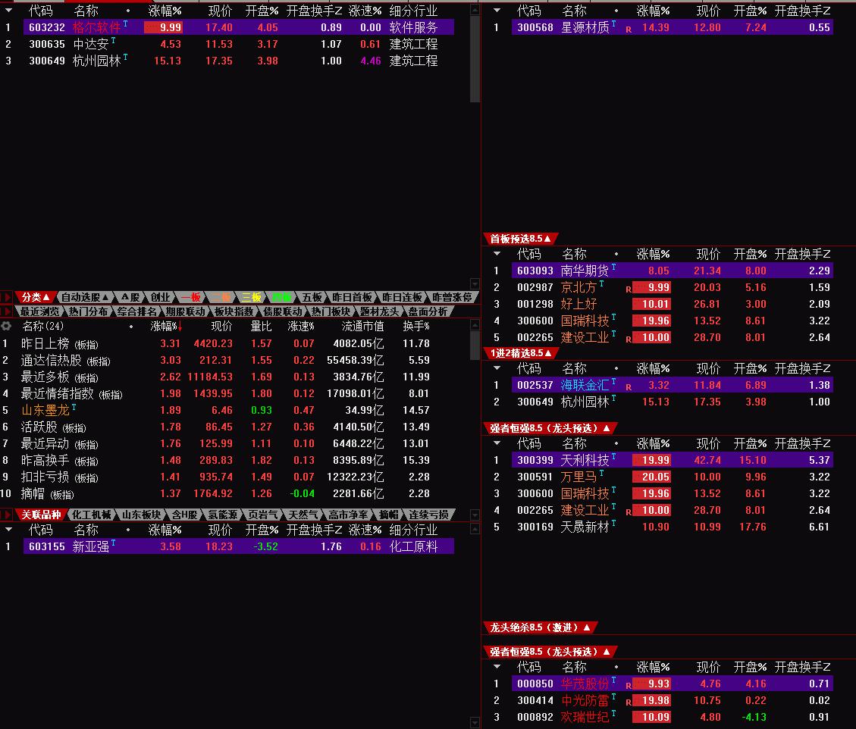
Task: Click scrollbar thumb of the sector index list
Action: pyautogui.click(x=475, y=346)
